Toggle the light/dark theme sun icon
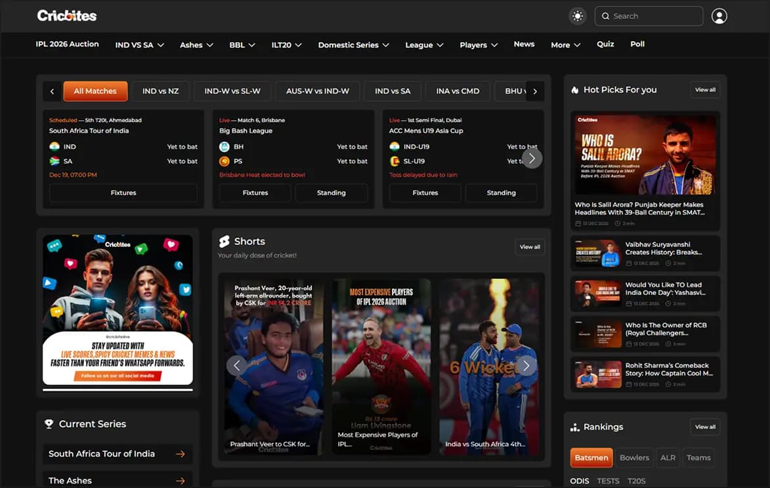This screenshot has height=488, width=770. (x=577, y=16)
